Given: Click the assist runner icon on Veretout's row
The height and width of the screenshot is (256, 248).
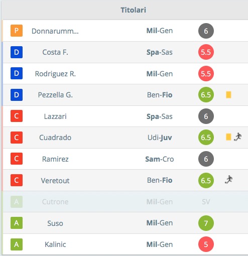Looking at the screenshot, I should pyautogui.click(x=229, y=180).
